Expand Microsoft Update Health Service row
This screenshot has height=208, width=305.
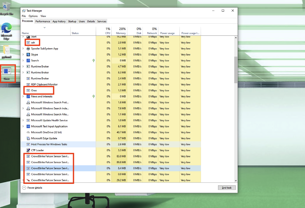[23, 120]
